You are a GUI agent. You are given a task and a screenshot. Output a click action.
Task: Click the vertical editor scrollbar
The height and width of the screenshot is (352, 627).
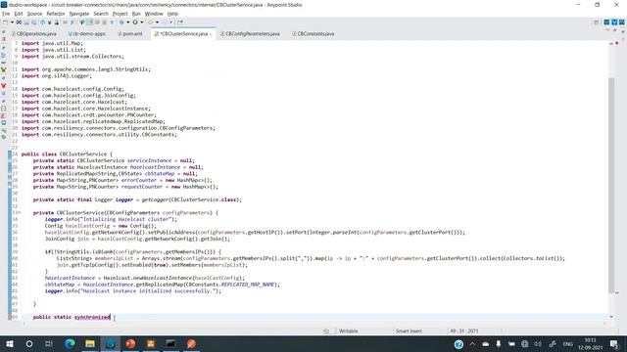pyautogui.click(x=611, y=185)
